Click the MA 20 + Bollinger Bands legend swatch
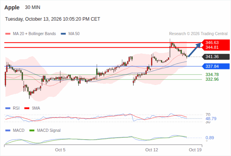The height and width of the screenshot is (156, 231). pyautogui.click(x=8, y=34)
